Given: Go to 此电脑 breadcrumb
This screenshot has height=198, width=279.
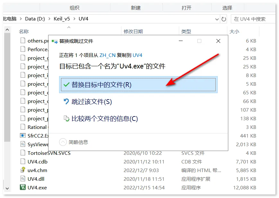Looking at the screenshot, I should point(10,19).
